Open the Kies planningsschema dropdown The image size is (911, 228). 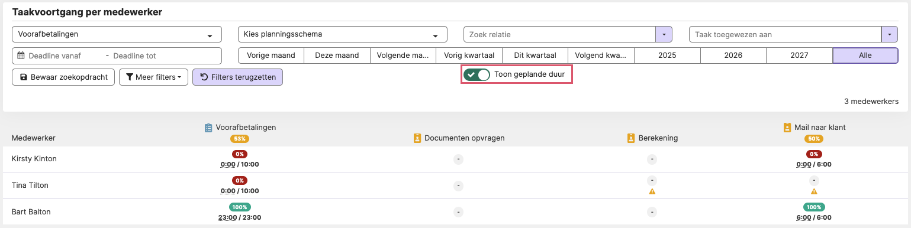(x=342, y=34)
